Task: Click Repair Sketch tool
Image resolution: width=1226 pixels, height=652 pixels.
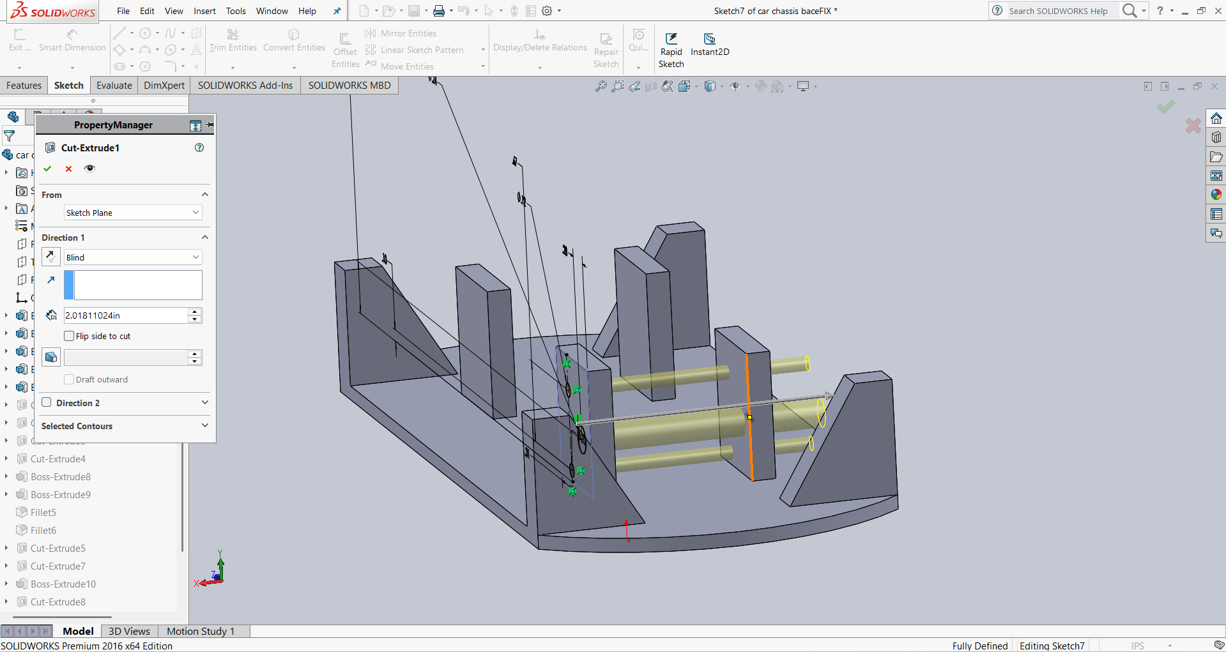Action: click(606, 50)
